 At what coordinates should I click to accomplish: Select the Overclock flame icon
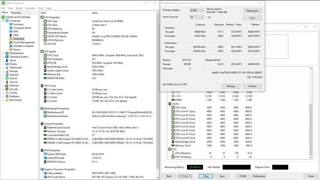click(x=11, y=39)
